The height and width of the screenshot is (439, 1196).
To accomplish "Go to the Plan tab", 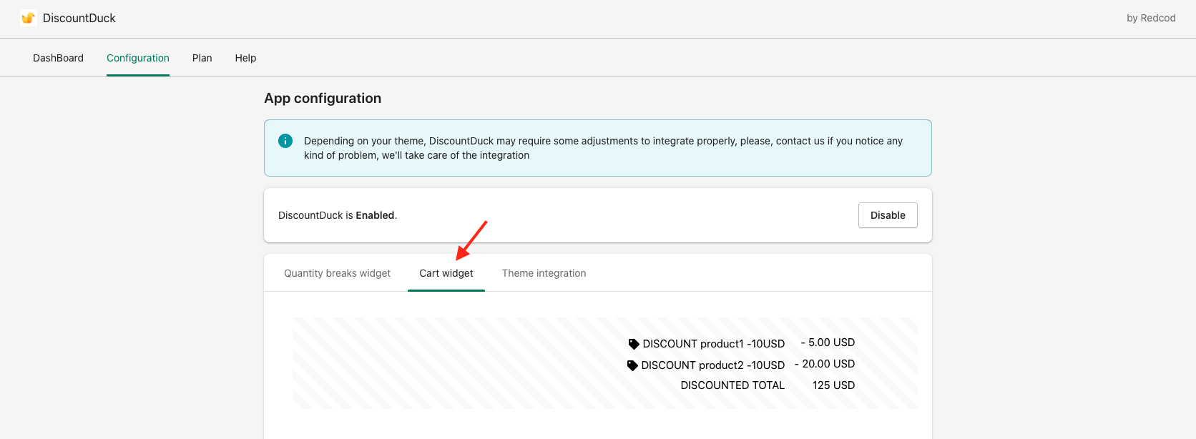I will (202, 58).
